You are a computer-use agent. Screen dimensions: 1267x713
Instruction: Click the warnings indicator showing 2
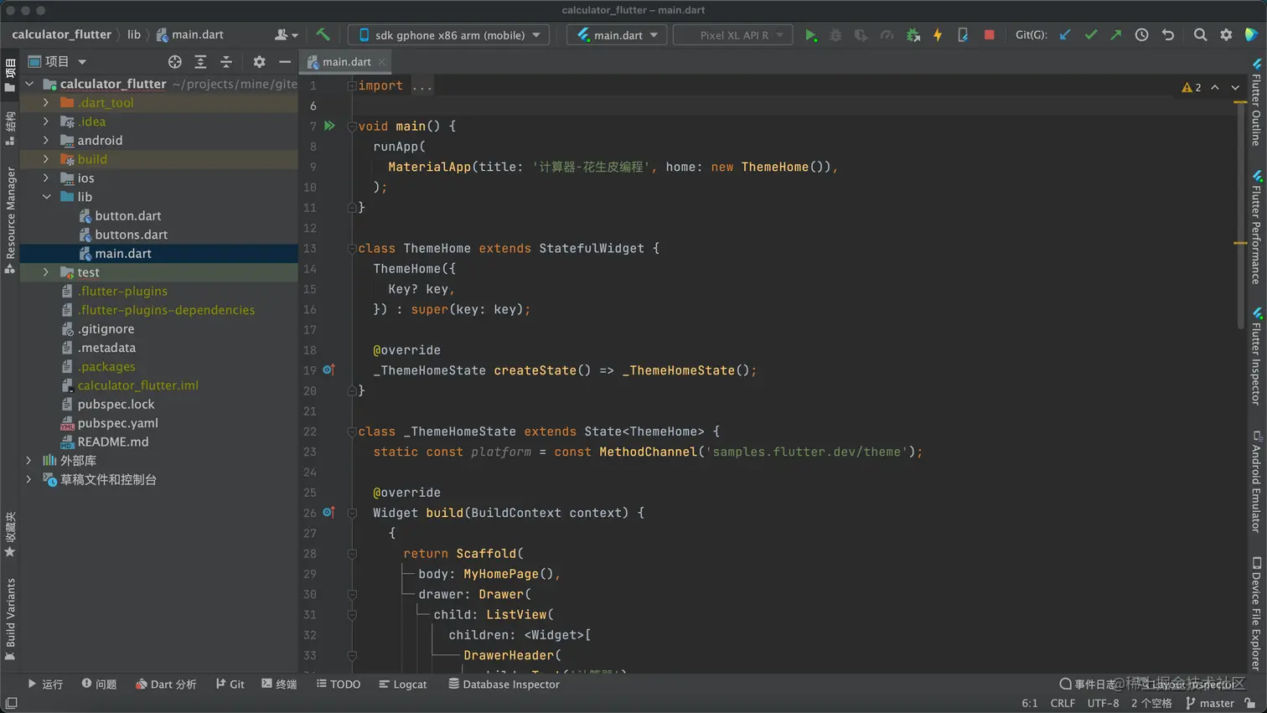[1192, 87]
